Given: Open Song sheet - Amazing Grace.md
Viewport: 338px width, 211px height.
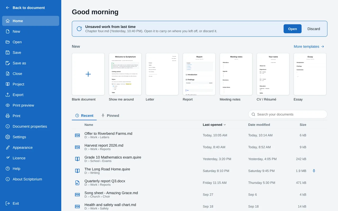Looking at the screenshot, I should click(x=200, y=195).
